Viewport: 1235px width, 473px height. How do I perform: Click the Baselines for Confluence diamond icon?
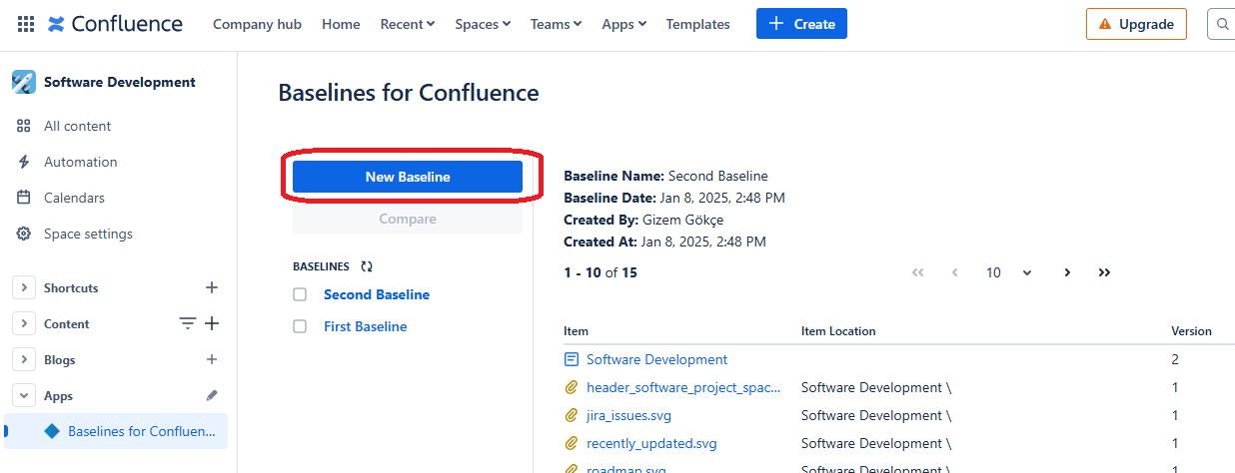(x=52, y=431)
